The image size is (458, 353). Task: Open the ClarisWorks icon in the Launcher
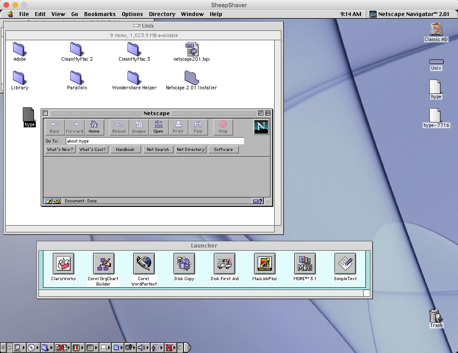[64, 264]
